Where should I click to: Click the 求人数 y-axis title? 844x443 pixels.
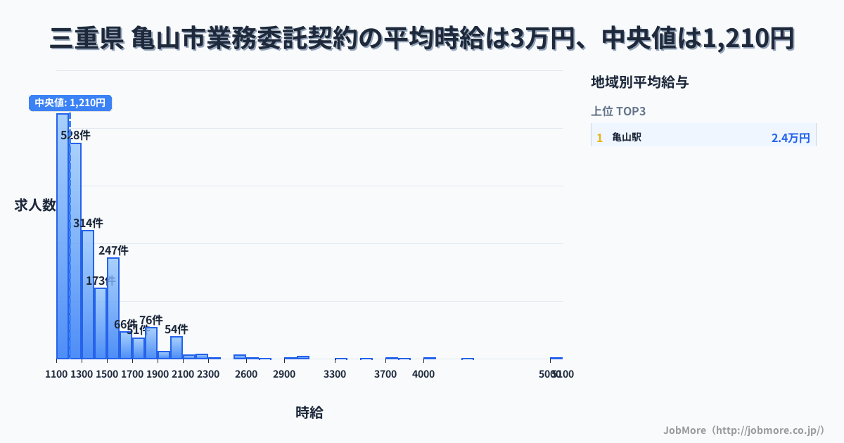pyautogui.click(x=35, y=205)
